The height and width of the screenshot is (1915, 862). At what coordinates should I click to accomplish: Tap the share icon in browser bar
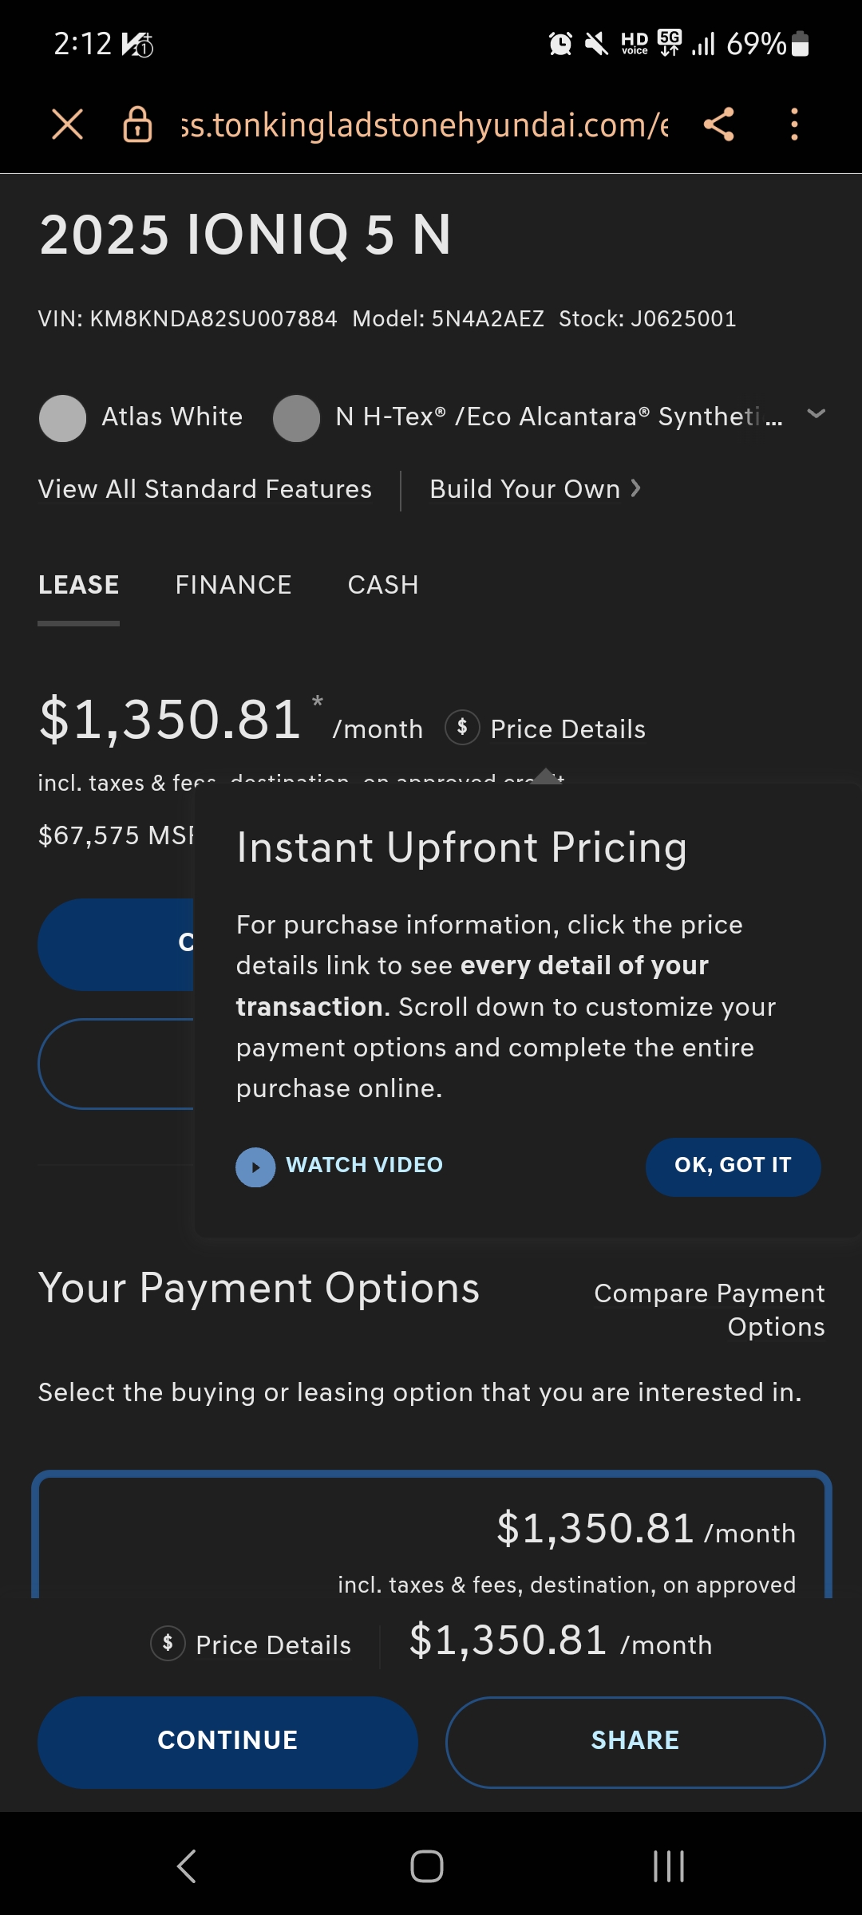719,124
